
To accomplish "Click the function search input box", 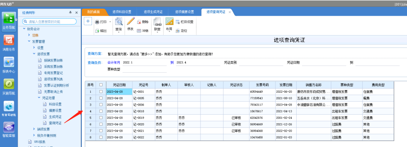I will (x=49, y=21).
